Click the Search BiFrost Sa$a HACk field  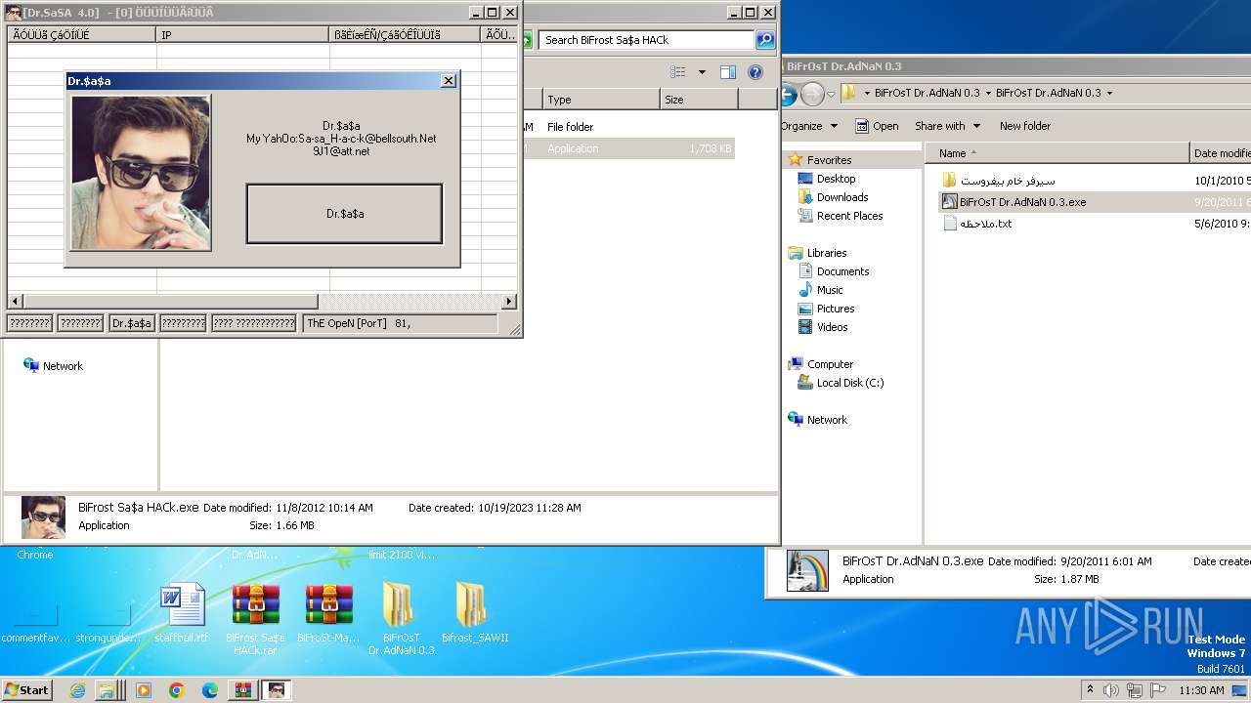coord(646,40)
